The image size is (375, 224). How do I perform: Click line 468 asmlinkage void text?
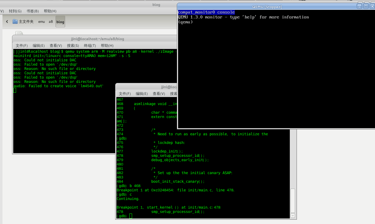coord(156,104)
